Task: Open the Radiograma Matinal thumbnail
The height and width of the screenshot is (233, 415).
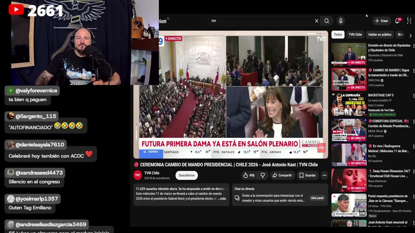Action: (349, 155)
